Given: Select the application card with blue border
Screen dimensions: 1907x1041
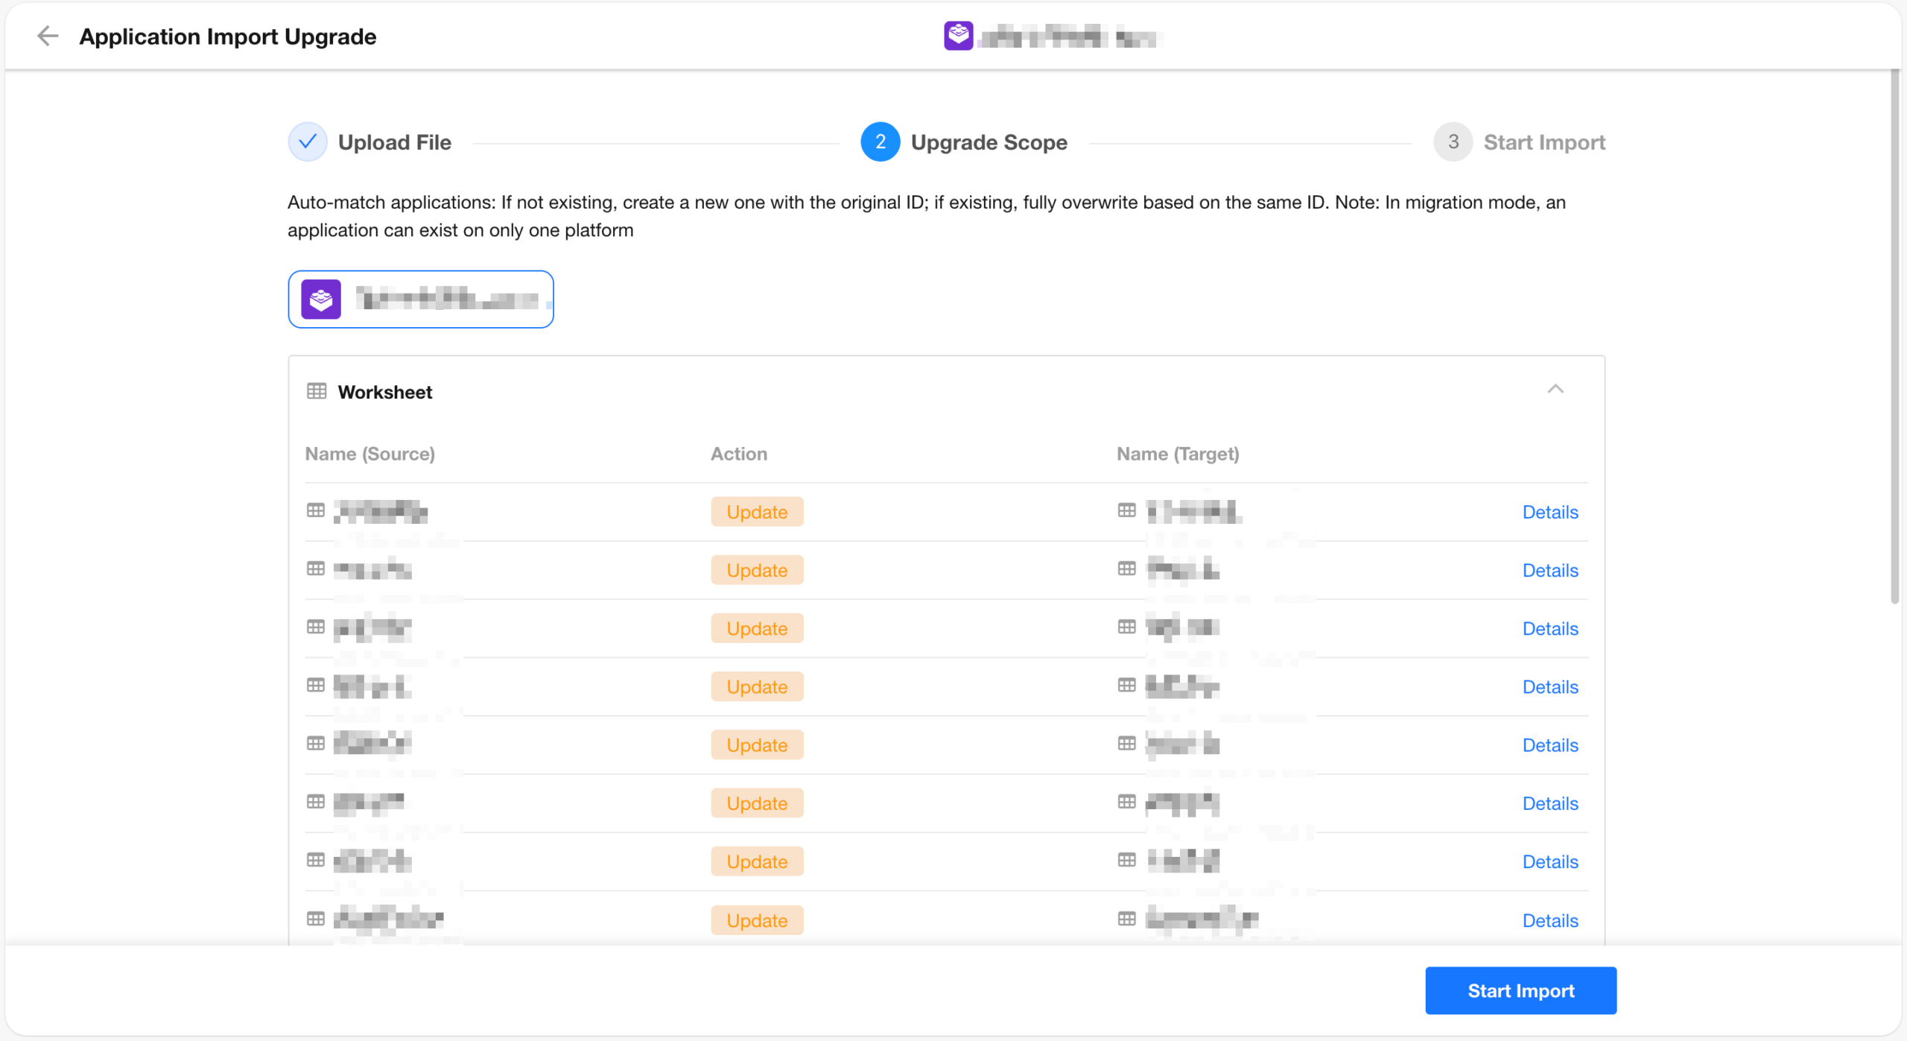Looking at the screenshot, I should point(421,300).
